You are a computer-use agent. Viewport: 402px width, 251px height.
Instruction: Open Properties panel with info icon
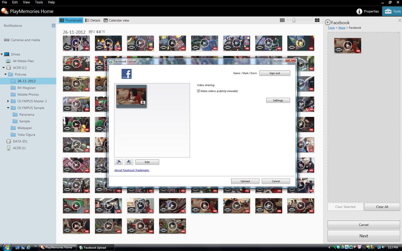click(368, 11)
